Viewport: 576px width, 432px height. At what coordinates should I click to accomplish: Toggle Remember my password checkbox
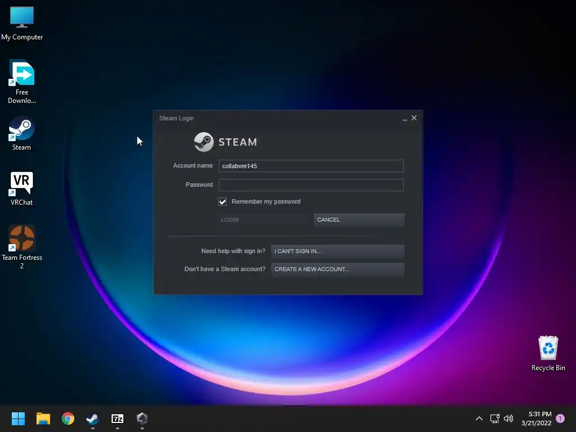coord(222,202)
